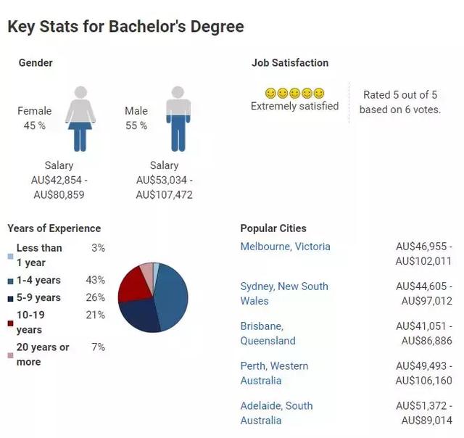Click the male figure icon
Viewport: 464px width, 438px height.
tap(178, 119)
